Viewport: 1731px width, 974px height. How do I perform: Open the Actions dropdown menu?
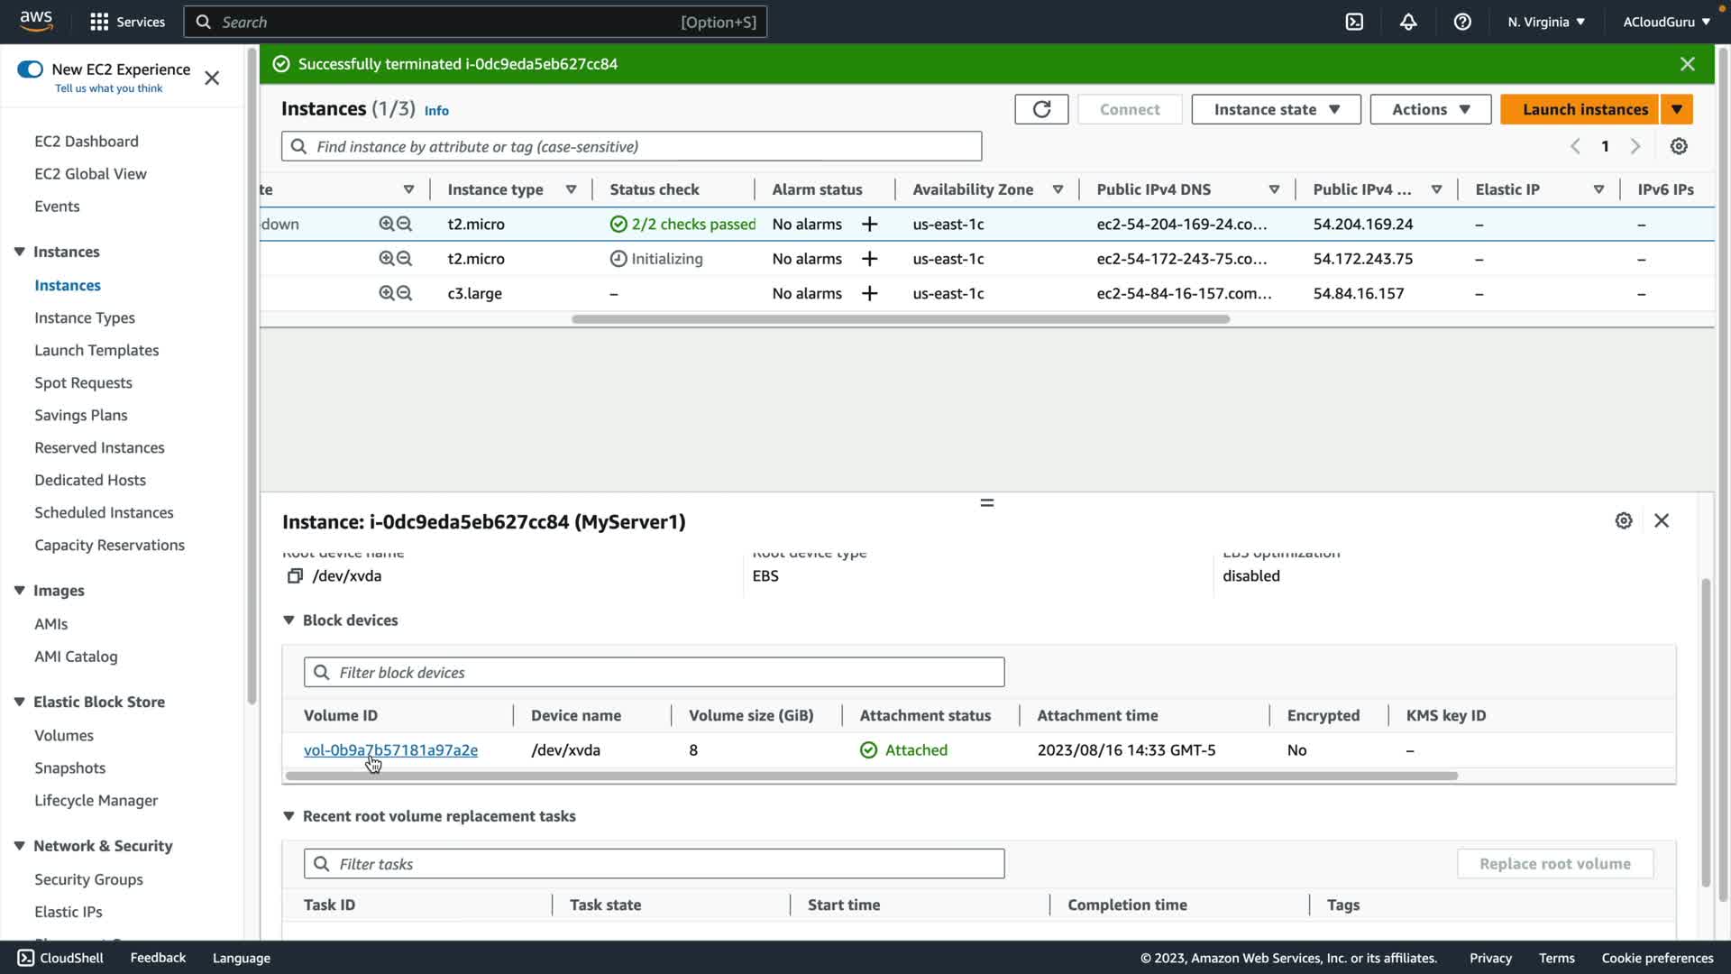pos(1430,109)
